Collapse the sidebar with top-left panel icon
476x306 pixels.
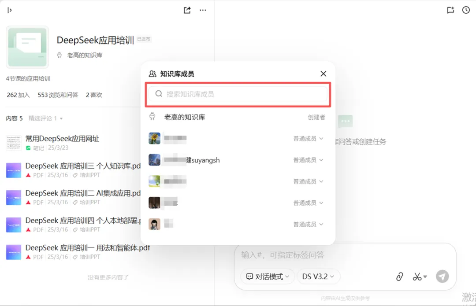(9, 10)
